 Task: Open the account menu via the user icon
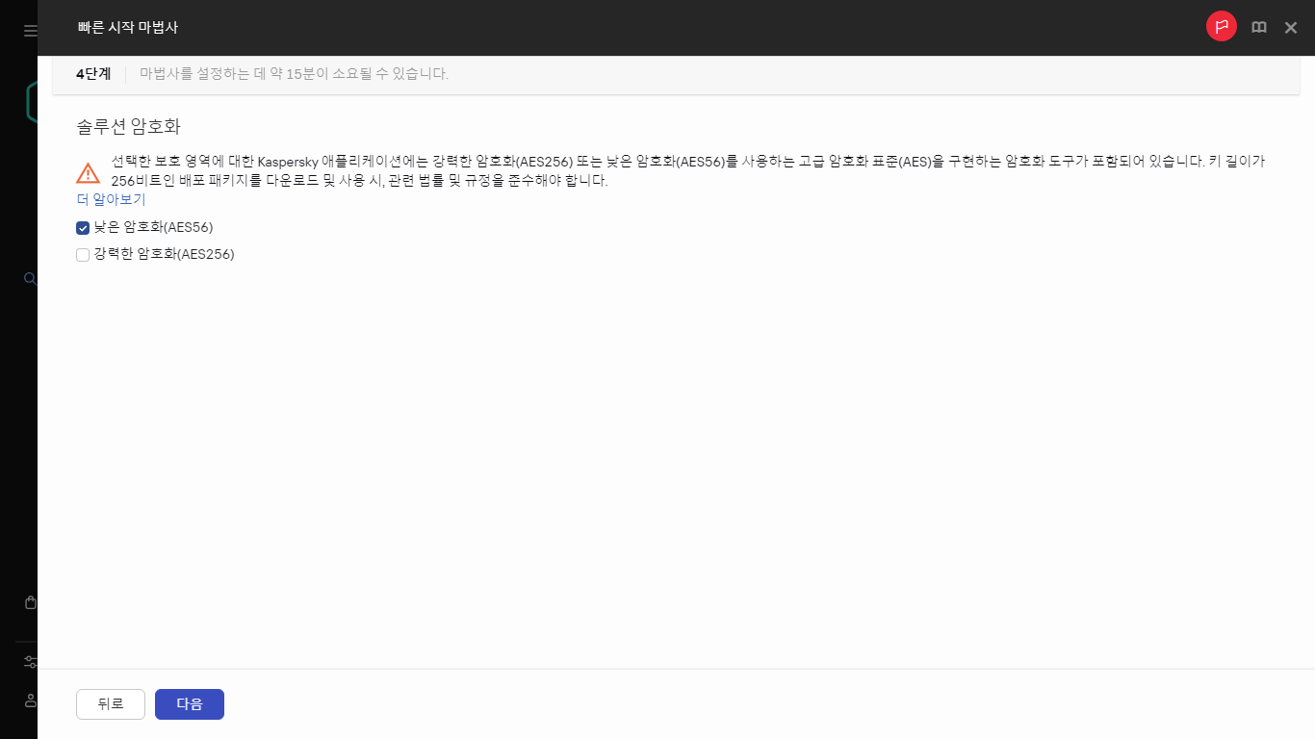tap(30, 700)
